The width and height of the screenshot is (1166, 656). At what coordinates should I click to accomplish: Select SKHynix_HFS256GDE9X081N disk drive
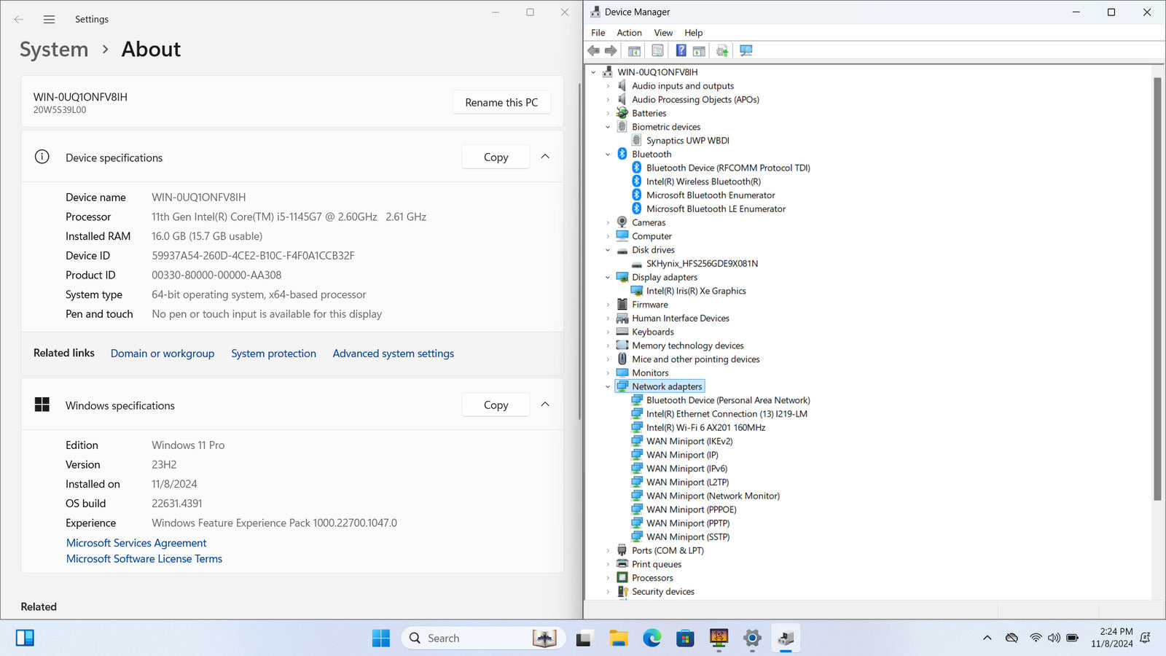tap(702, 264)
